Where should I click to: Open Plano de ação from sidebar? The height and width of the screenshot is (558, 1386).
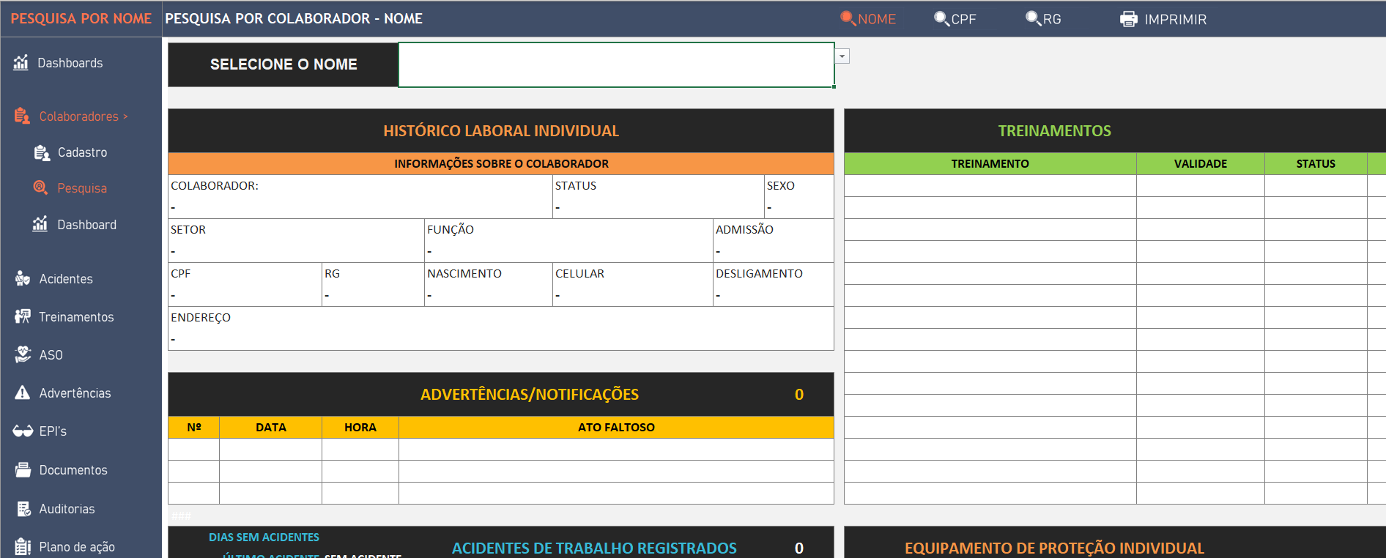point(77,547)
